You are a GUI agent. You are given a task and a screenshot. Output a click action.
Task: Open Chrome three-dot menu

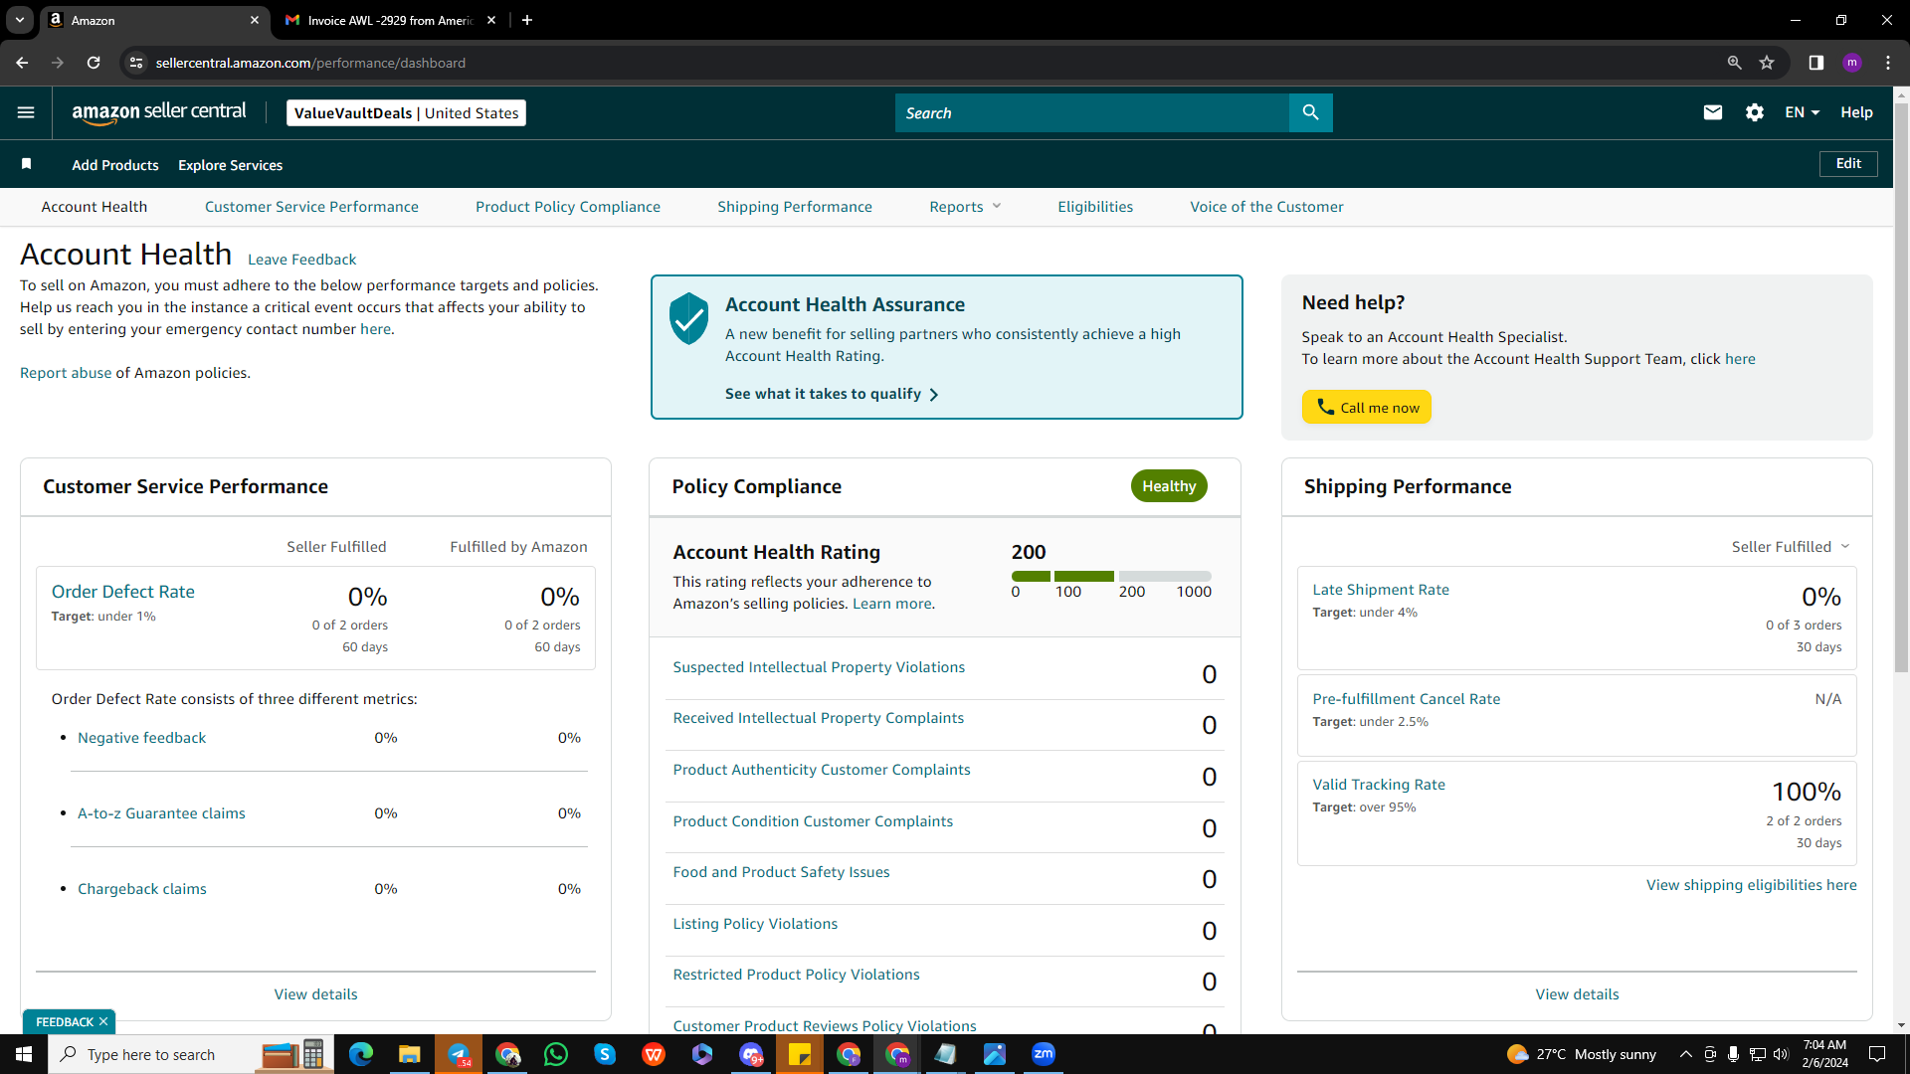point(1888,63)
